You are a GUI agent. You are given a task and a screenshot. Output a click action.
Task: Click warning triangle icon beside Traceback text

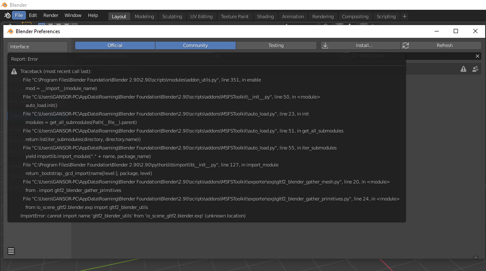tap(14, 71)
